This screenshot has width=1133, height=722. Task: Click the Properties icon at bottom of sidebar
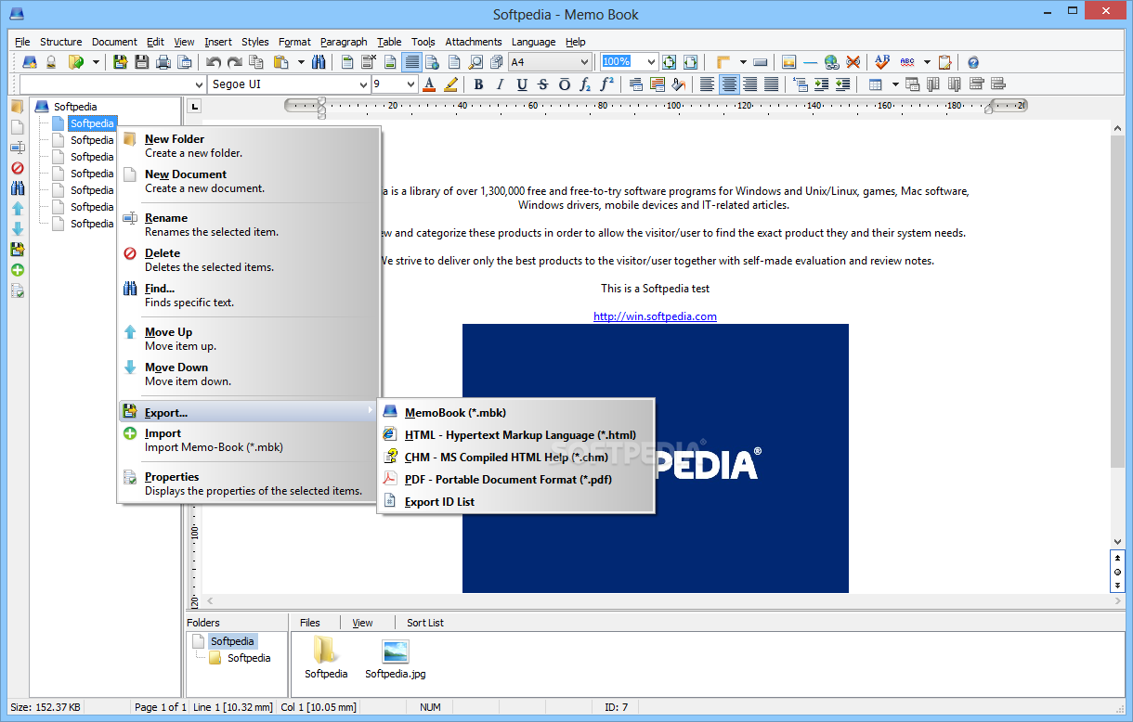[18, 290]
